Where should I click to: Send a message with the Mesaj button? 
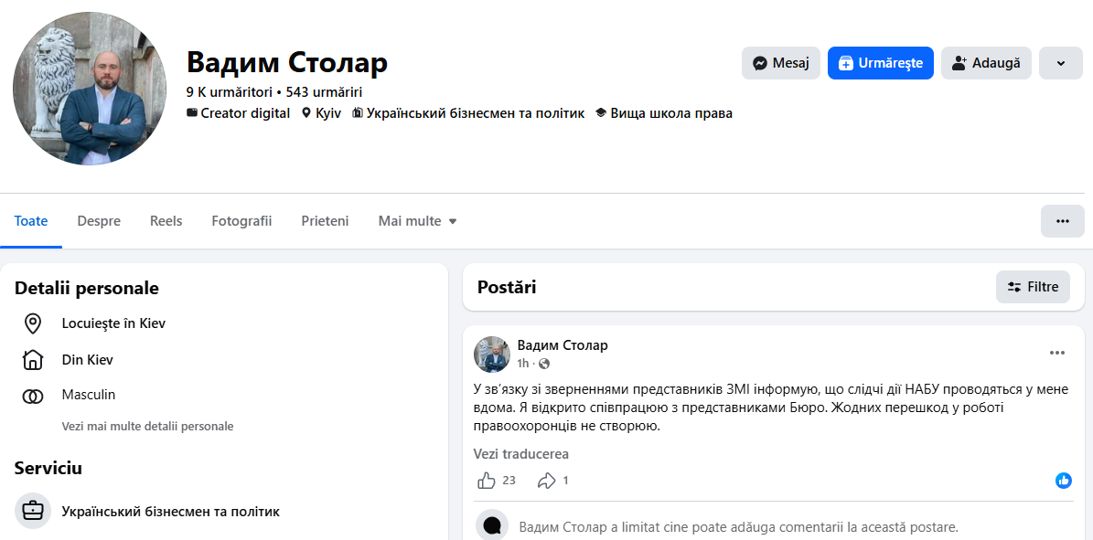(x=781, y=63)
